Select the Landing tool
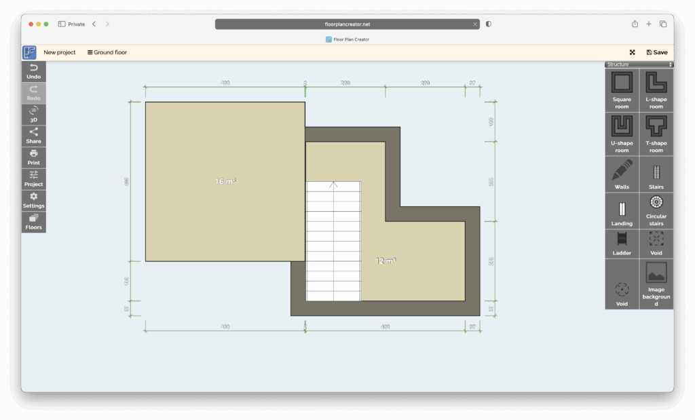 (x=622, y=207)
